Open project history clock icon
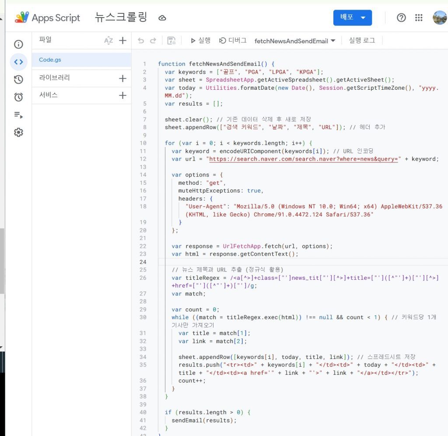448x436 pixels. click(x=18, y=80)
